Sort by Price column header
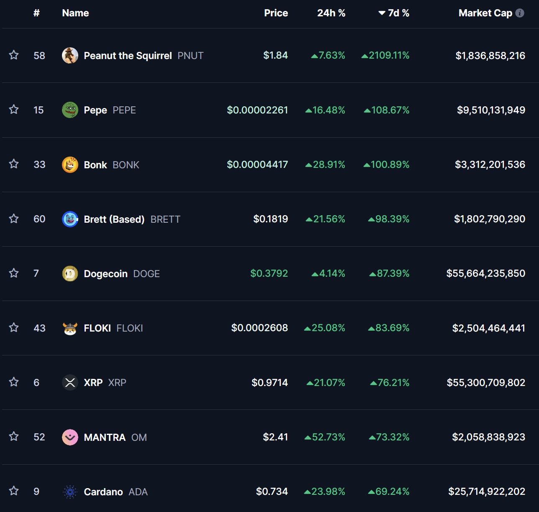This screenshot has height=512, width=539. (276, 13)
